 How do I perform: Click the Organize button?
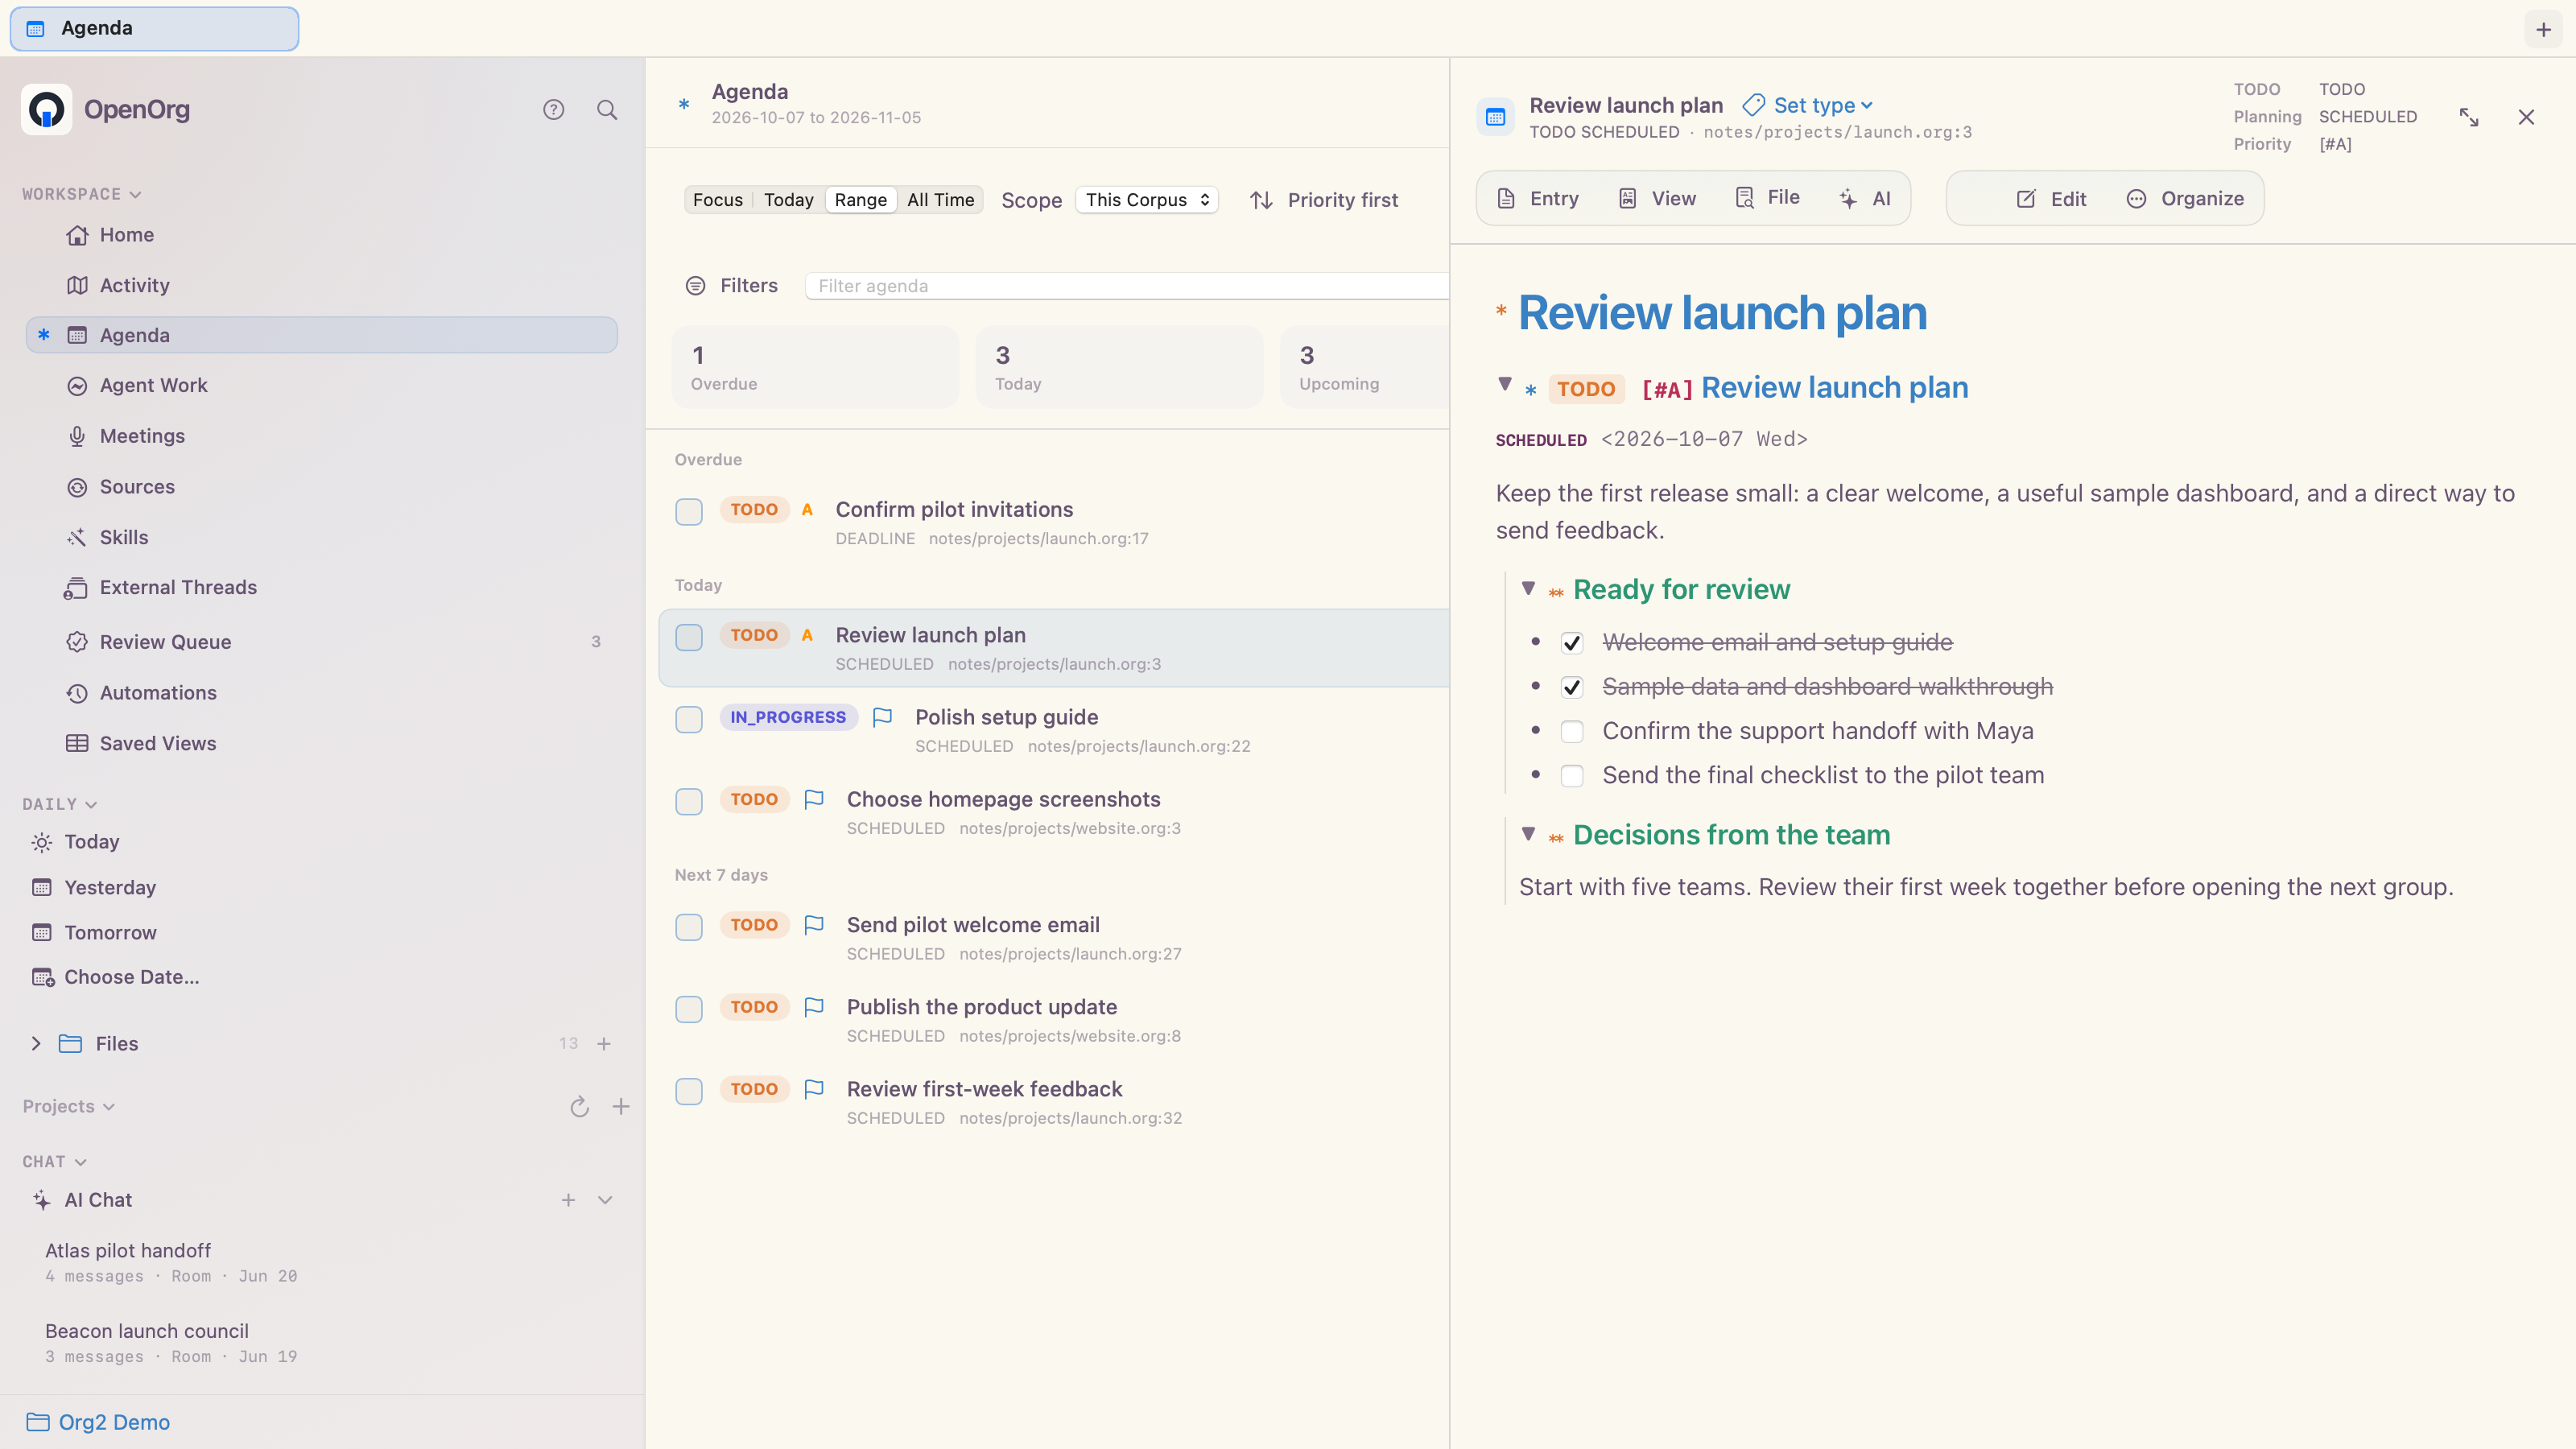(2185, 199)
